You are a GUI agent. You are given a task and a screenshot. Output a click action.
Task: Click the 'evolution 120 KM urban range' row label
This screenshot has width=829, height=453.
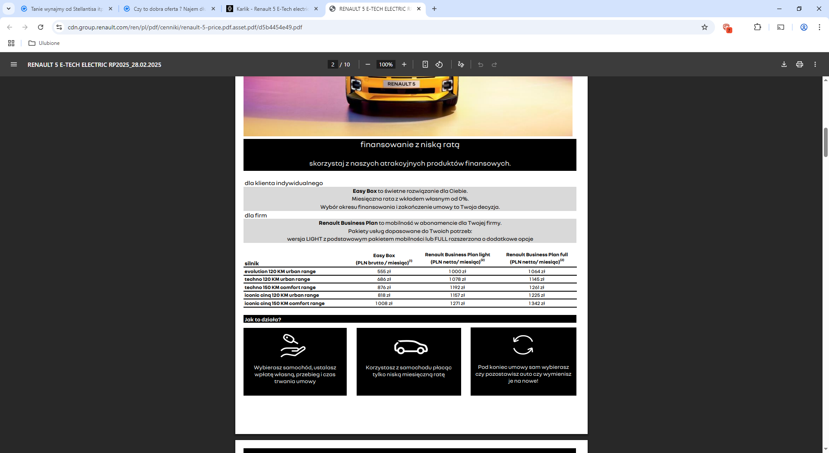pos(280,271)
